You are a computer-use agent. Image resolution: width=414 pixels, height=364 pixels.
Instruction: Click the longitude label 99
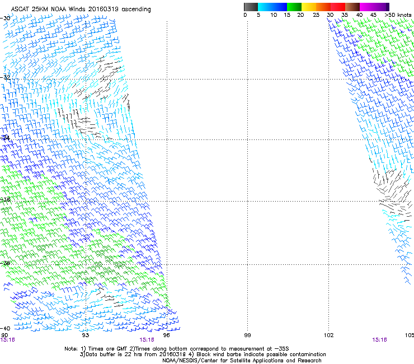[247, 335]
